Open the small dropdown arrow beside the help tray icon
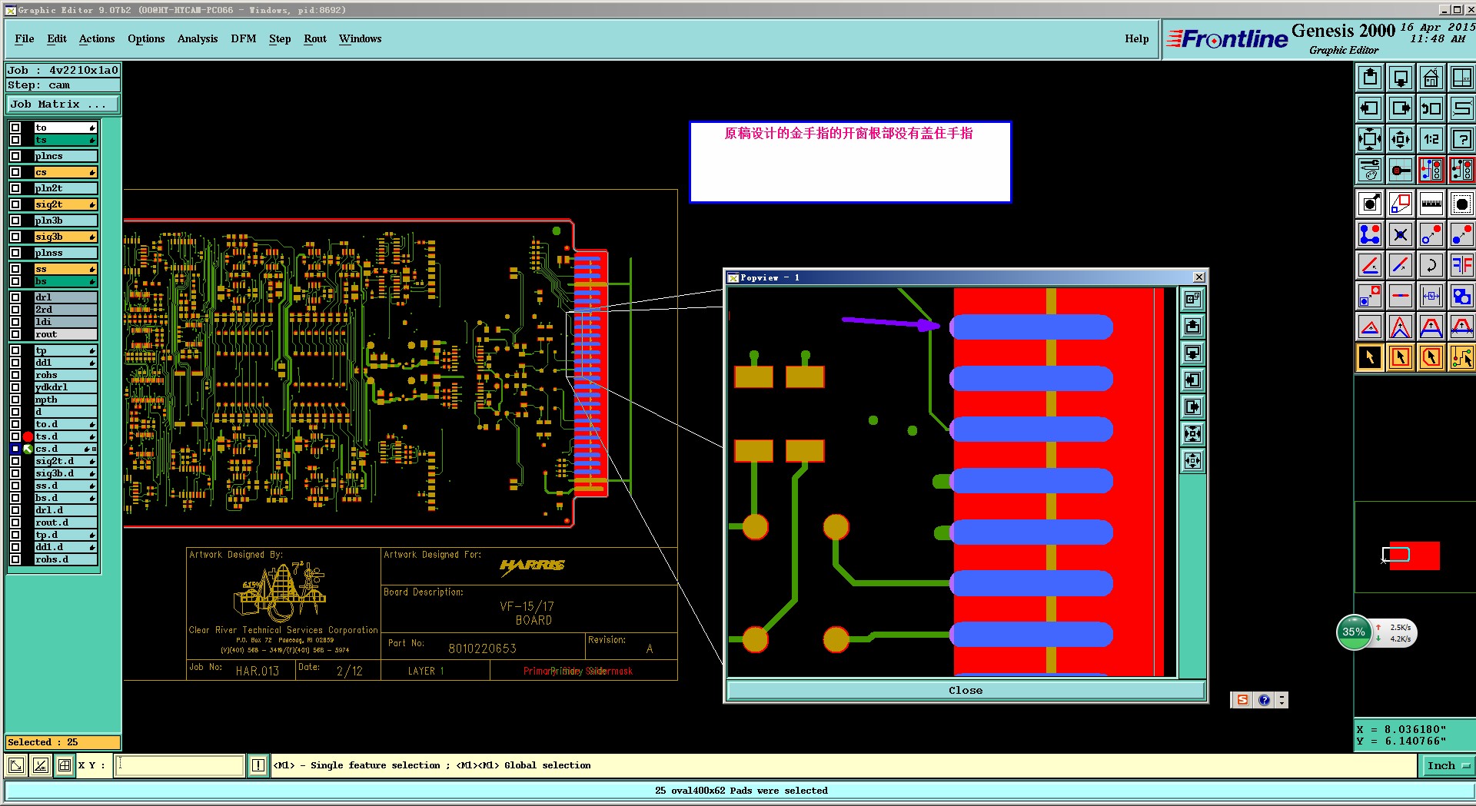This screenshot has width=1476, height=806. tap(1282, 700)
